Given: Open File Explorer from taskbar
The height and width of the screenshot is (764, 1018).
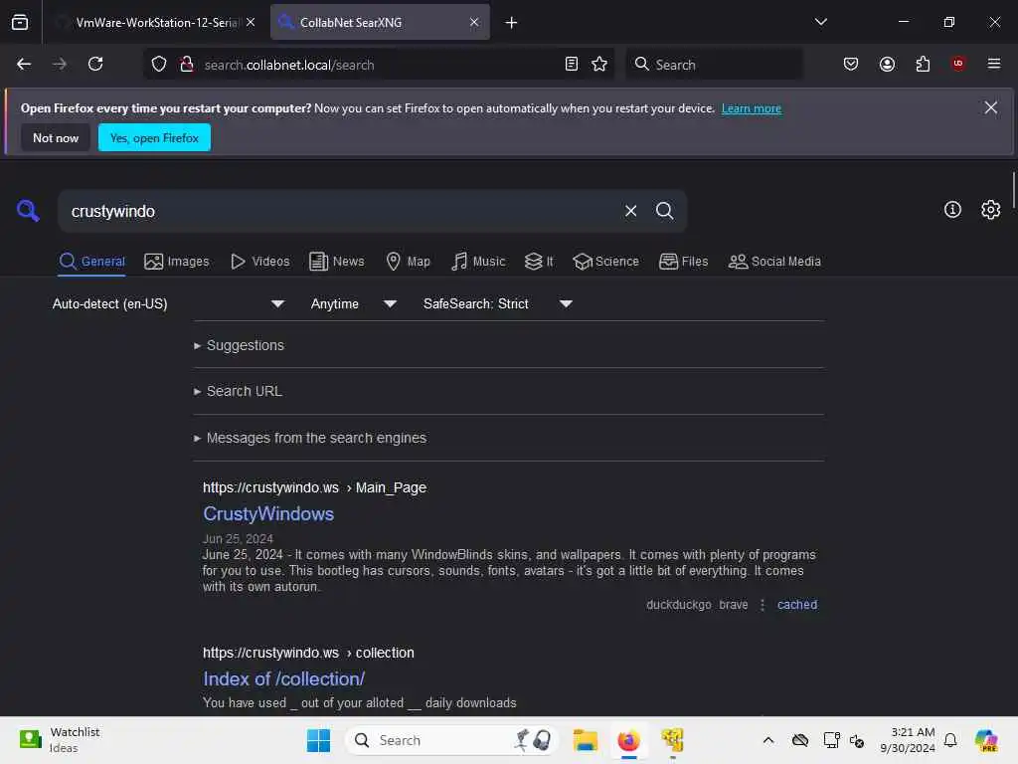Looking at the screenshot, I should [x=585, y=740].
